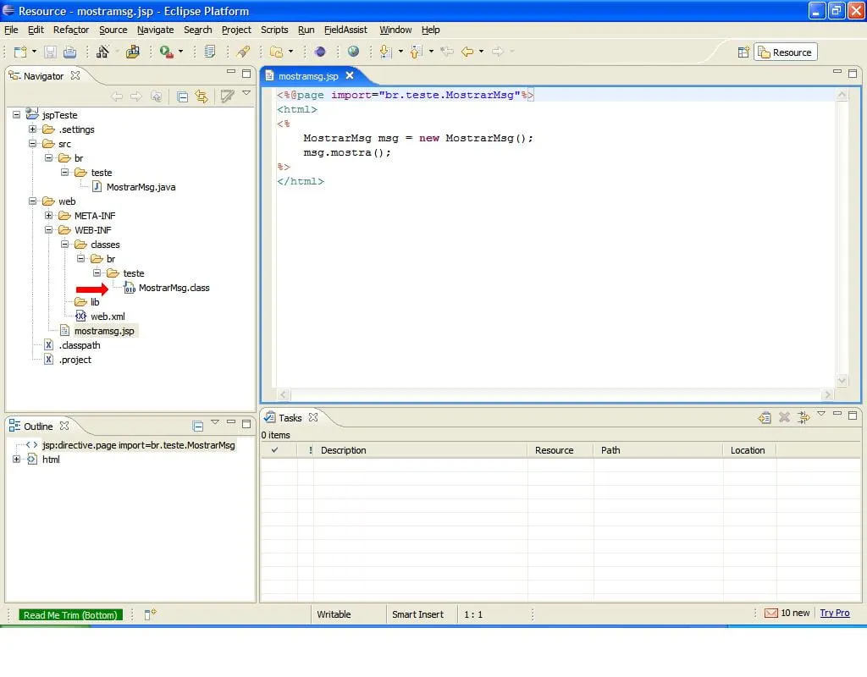Click the New file wizard icon
This screenshot has width=867, height=677.
click(x=19, y=52)
